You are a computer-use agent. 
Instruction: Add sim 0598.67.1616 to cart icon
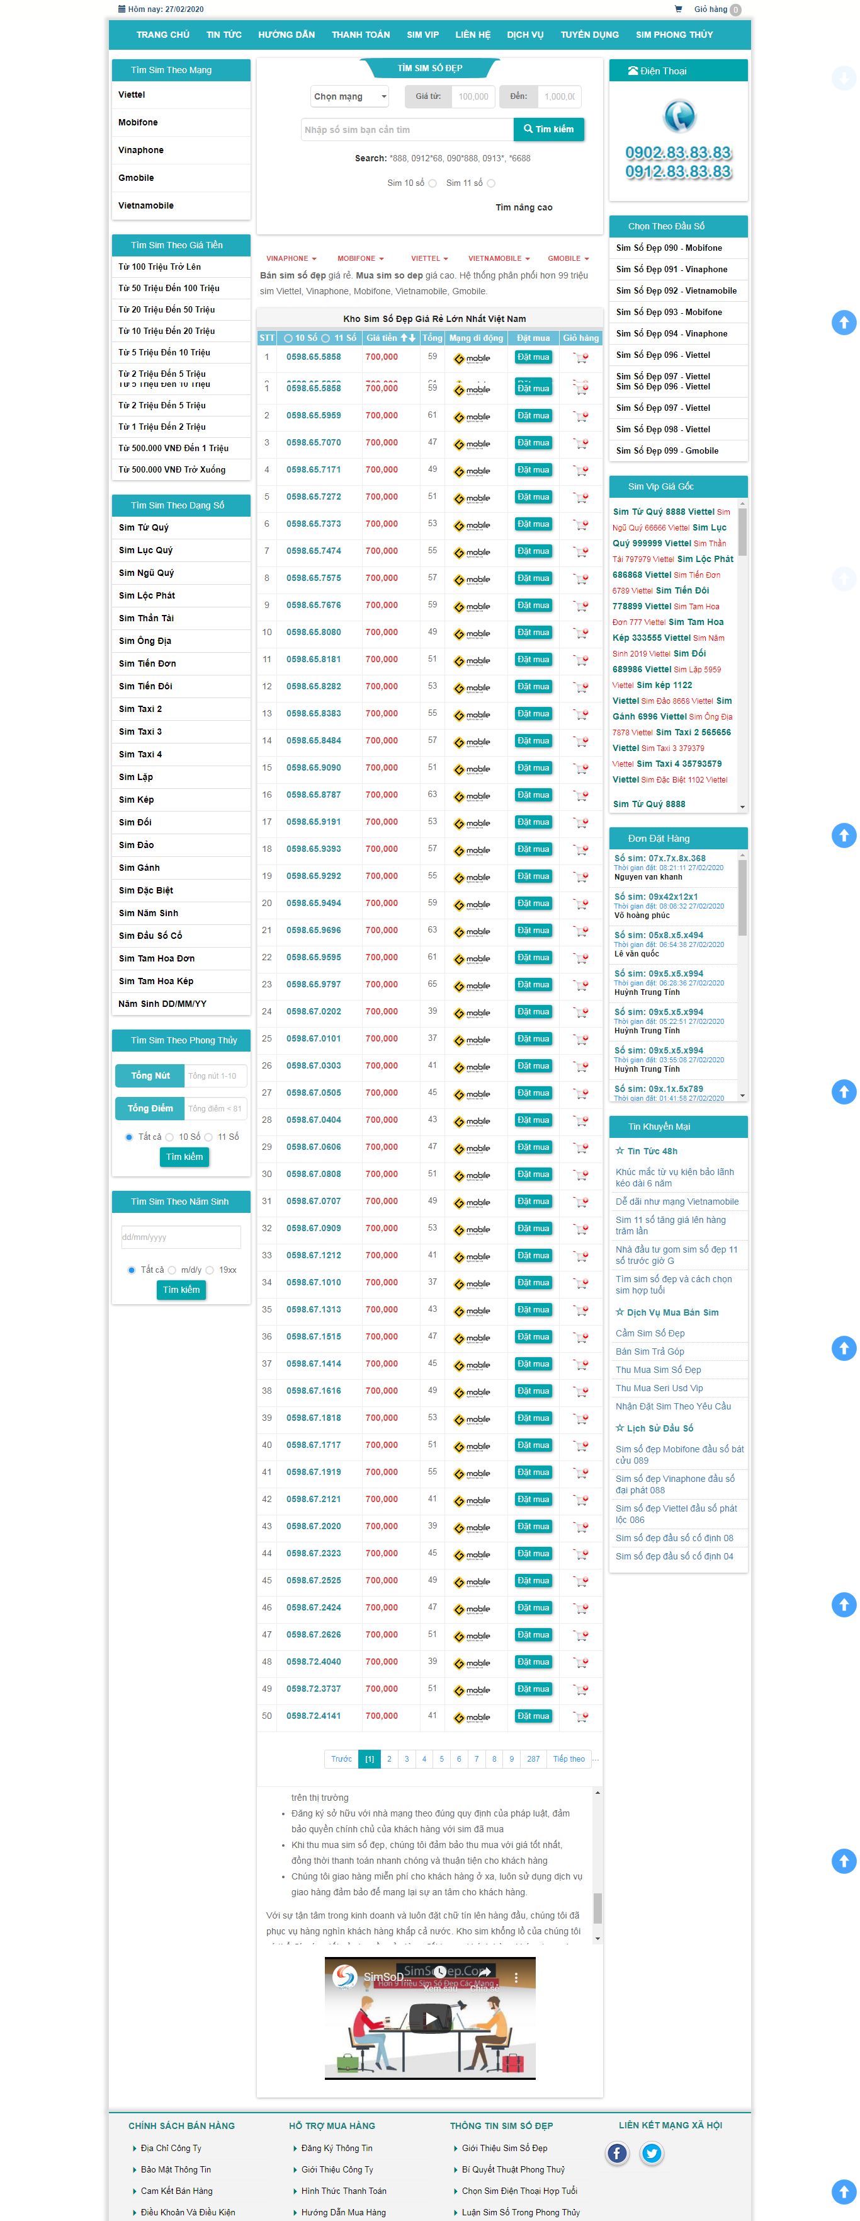[581, 1392]
